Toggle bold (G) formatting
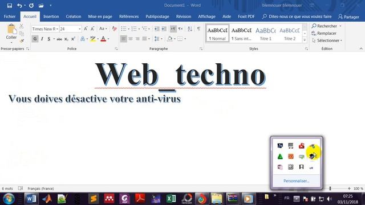This screenshot has height=205, width=365. [x=35, y=39]
